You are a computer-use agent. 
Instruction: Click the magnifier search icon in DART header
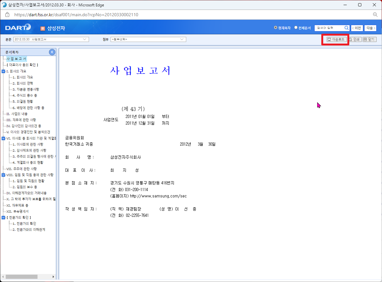(x=346, y=28)
